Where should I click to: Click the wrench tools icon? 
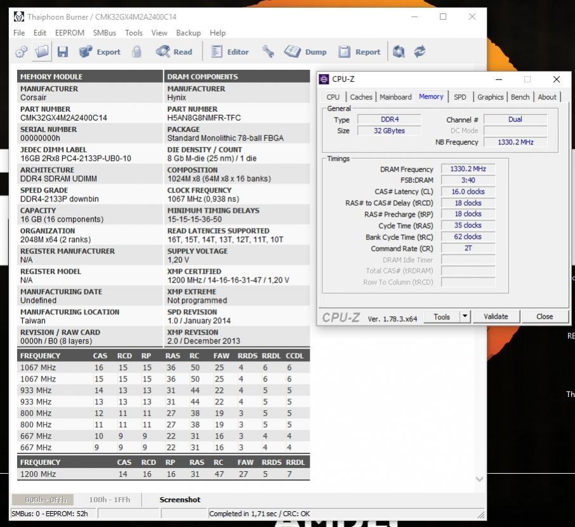pyautogui.click(x=268, y=51)
